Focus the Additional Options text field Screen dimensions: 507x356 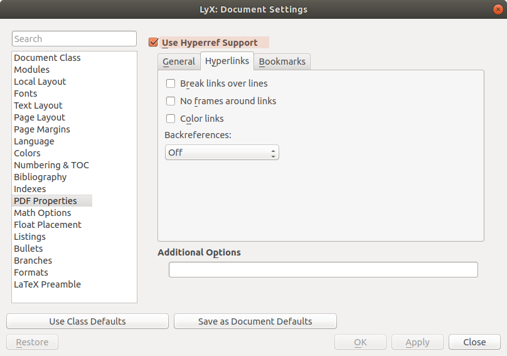click(x=323, y=270)
